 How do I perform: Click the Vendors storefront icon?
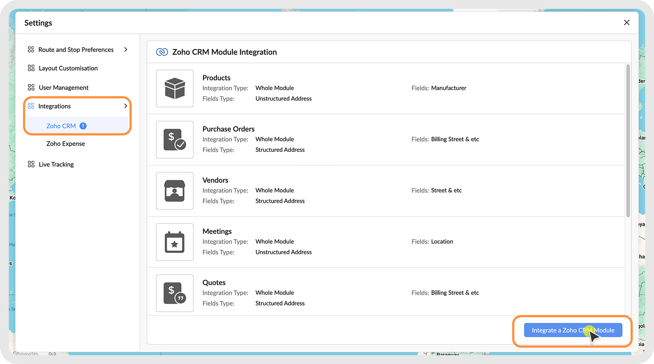click(175, 191)
